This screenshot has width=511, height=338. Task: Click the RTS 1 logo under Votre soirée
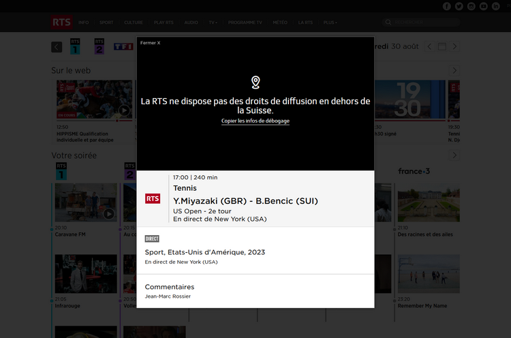click(61, 171)
